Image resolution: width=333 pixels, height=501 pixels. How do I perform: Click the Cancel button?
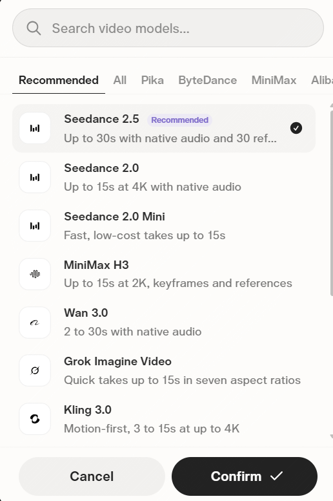pos(92,476)
